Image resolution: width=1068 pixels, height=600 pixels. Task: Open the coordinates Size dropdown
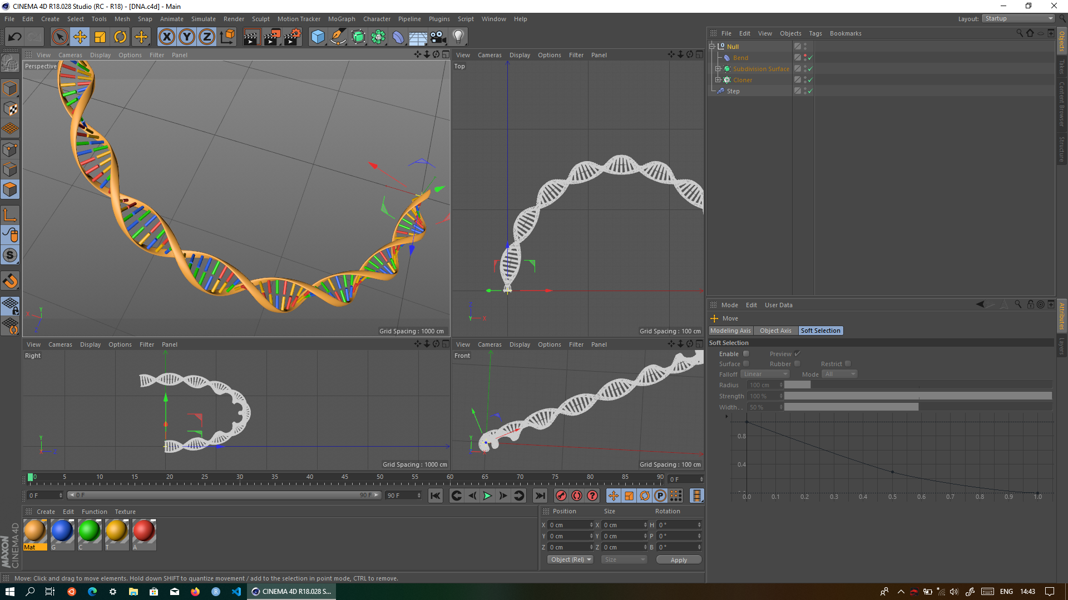pyautogui.click(x=624, y=560)
